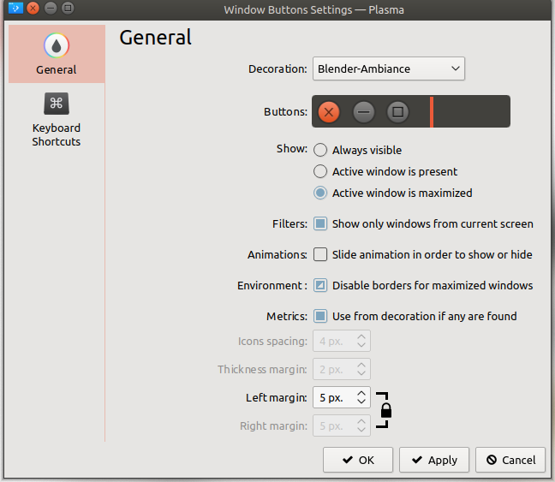555x482 pixels.
Task: Toggle the margin lock icon
Action: click(385, 411)
